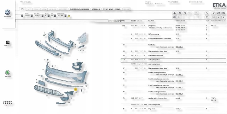Select the SEAT brand logo
Screen dimensions: 227x114
(x=8, y=43)
